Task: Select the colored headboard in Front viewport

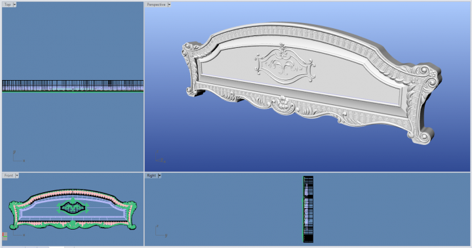Action: (73, 209)
